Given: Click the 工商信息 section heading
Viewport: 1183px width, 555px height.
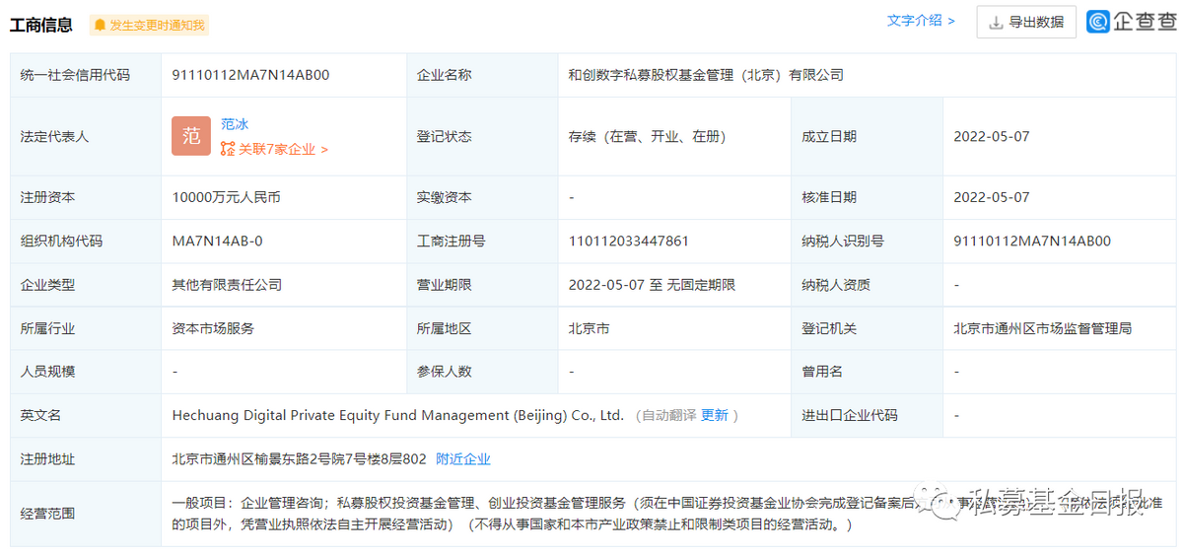Looking at the screenshot, I should (41, 25).
